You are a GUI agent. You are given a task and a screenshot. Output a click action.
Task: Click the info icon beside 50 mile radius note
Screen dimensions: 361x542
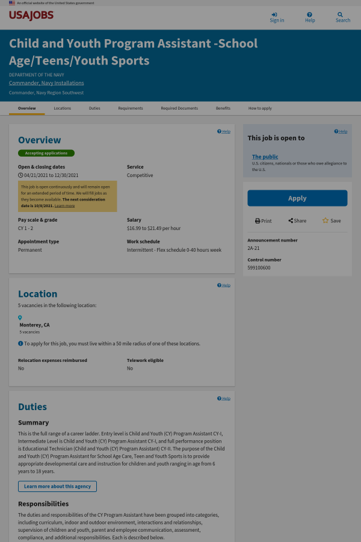coord(20,344)
